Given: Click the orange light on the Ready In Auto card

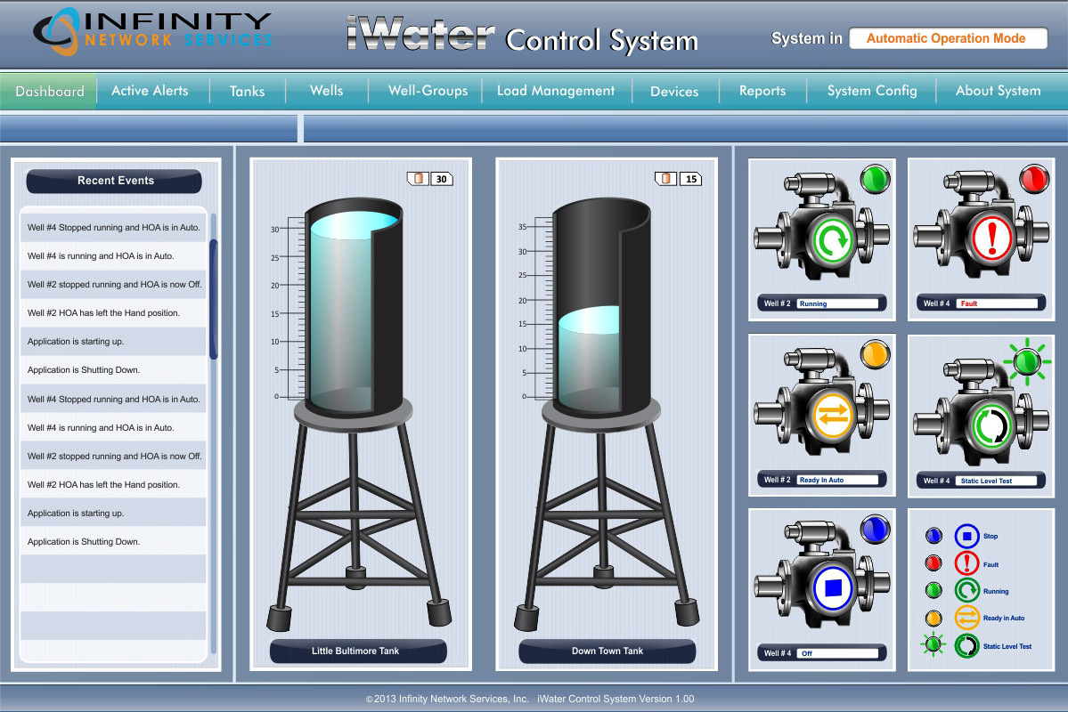Looking at the screenshot, I should click(x=875, y=354).
